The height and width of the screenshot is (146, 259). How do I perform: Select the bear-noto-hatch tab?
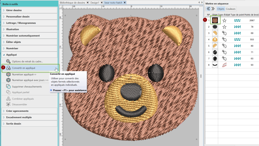(113, 3)
